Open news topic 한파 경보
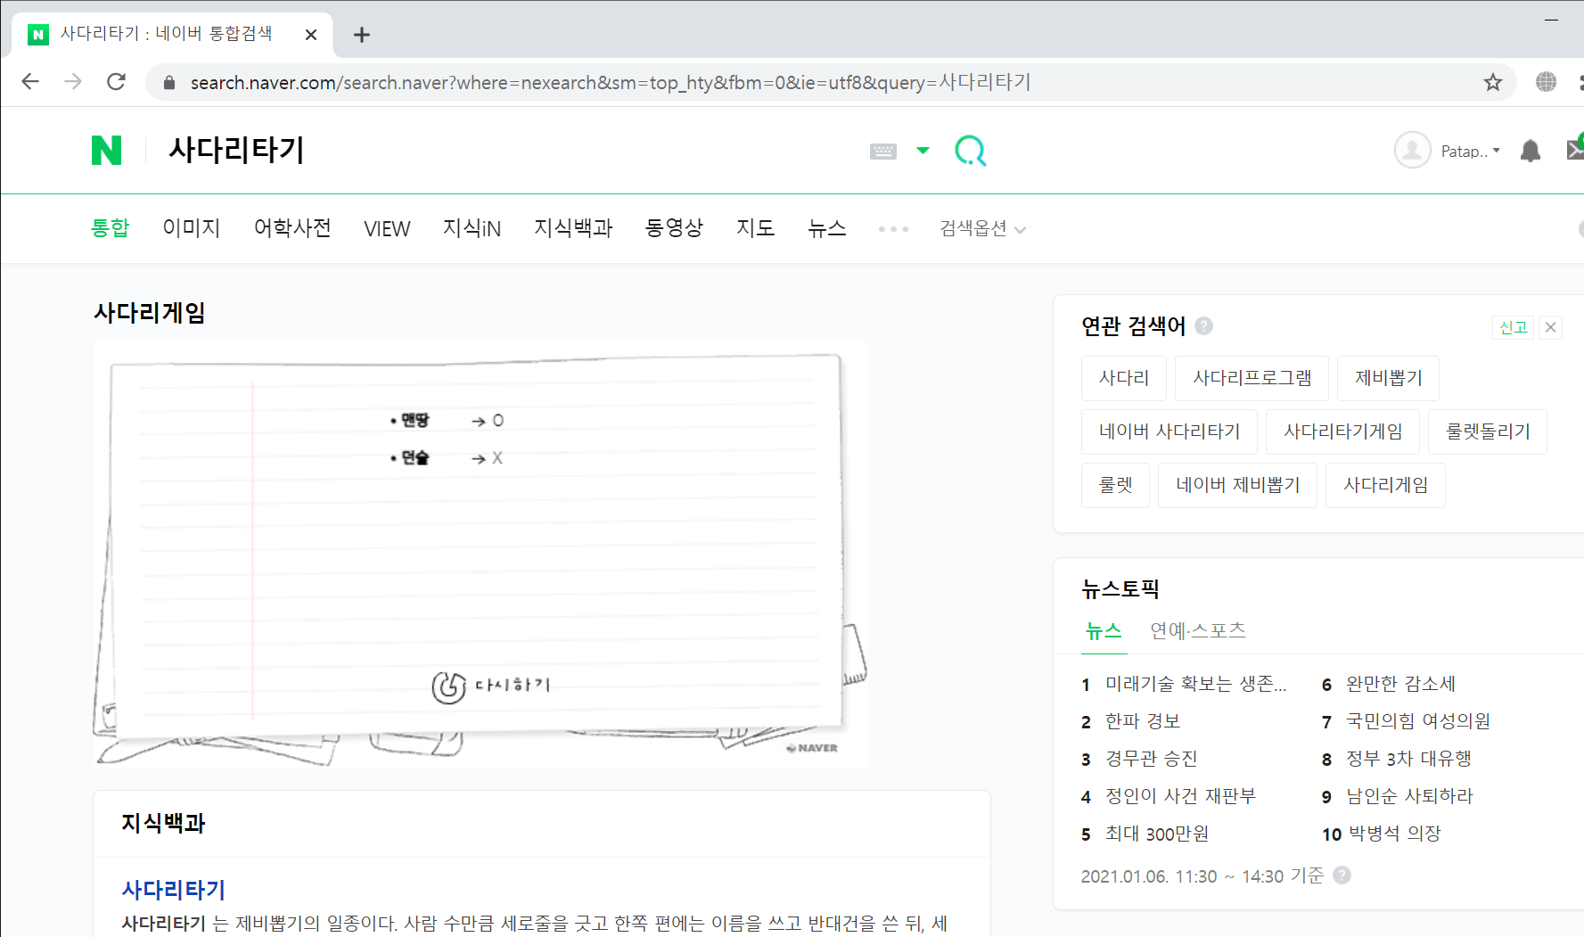Viewport: 1584px width, 937px height. (1142, 721)
